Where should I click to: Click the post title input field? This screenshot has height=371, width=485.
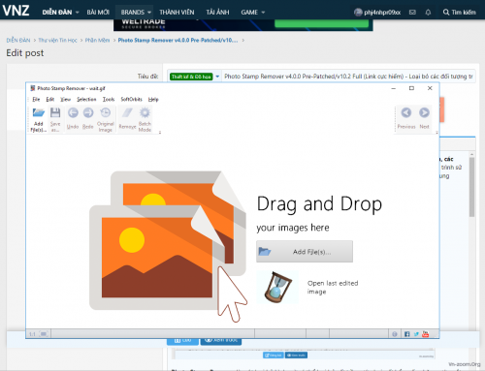point(348,77)
